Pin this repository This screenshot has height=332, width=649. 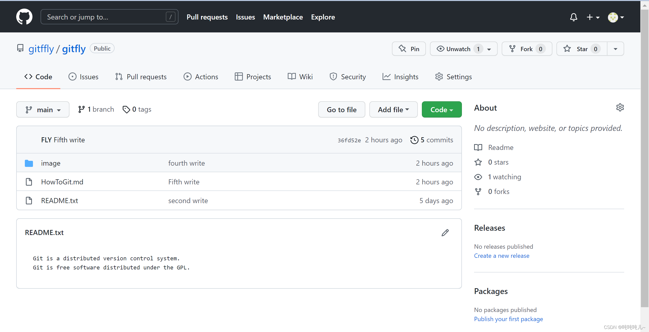click(409, 49)
